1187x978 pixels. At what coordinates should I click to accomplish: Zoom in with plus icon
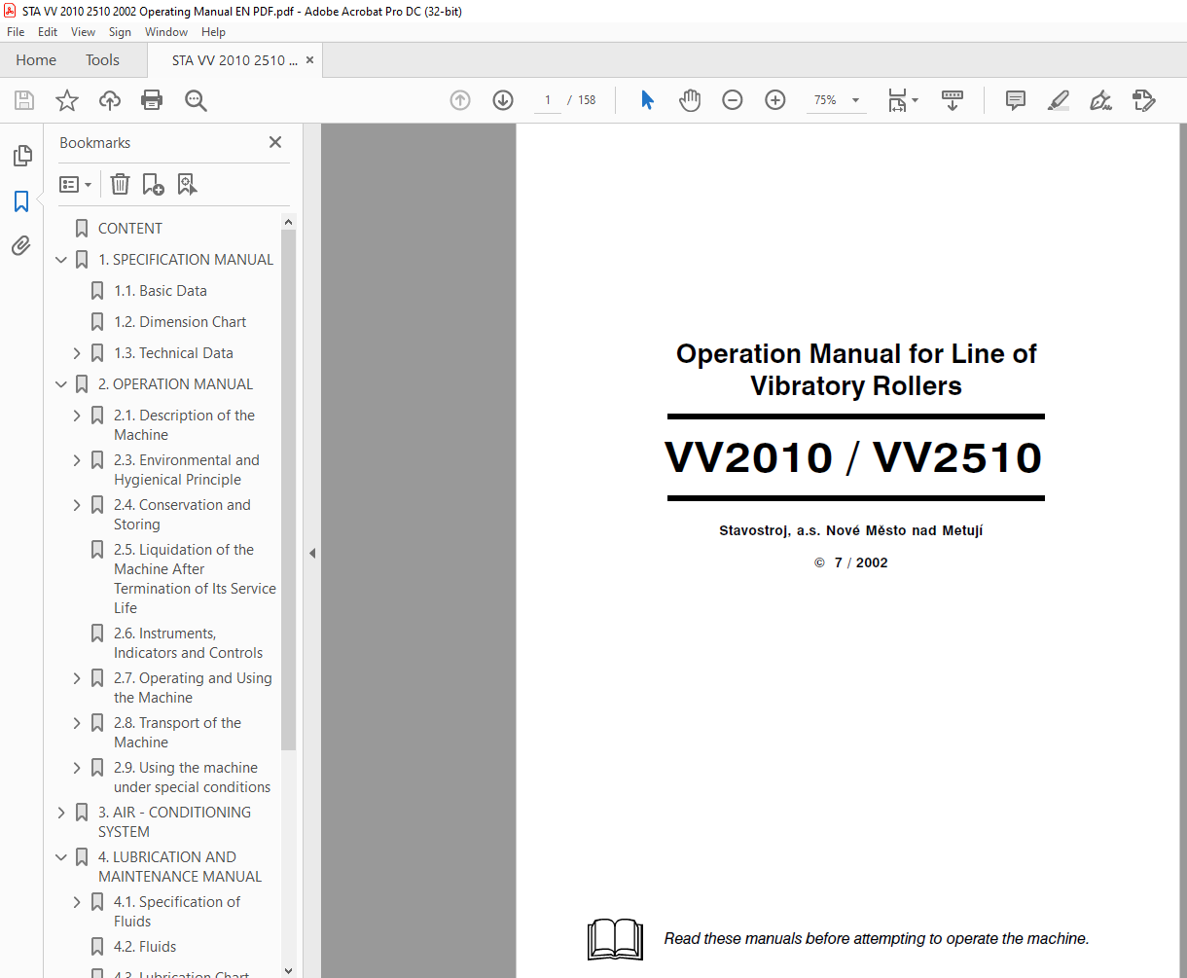[x=775, y=100]
